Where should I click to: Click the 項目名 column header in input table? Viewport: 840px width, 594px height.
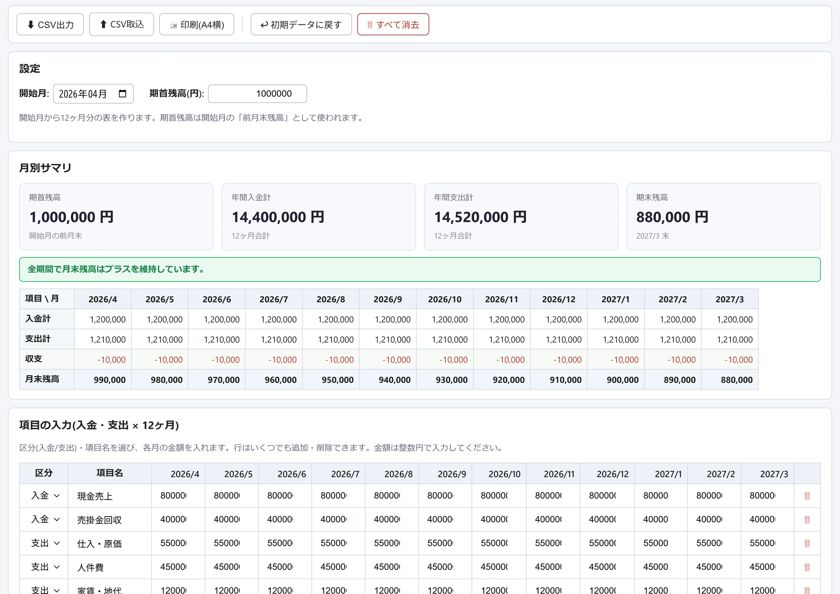point(110,473)
